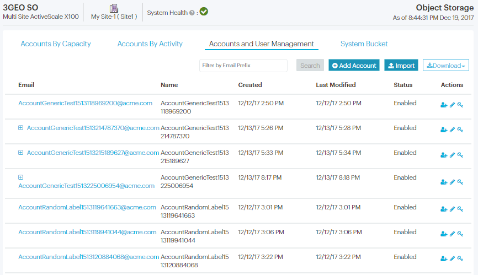Click the As of 8:44:31 PM timestamp
This screenshot has height=275, width=478.
pos(433,18)
